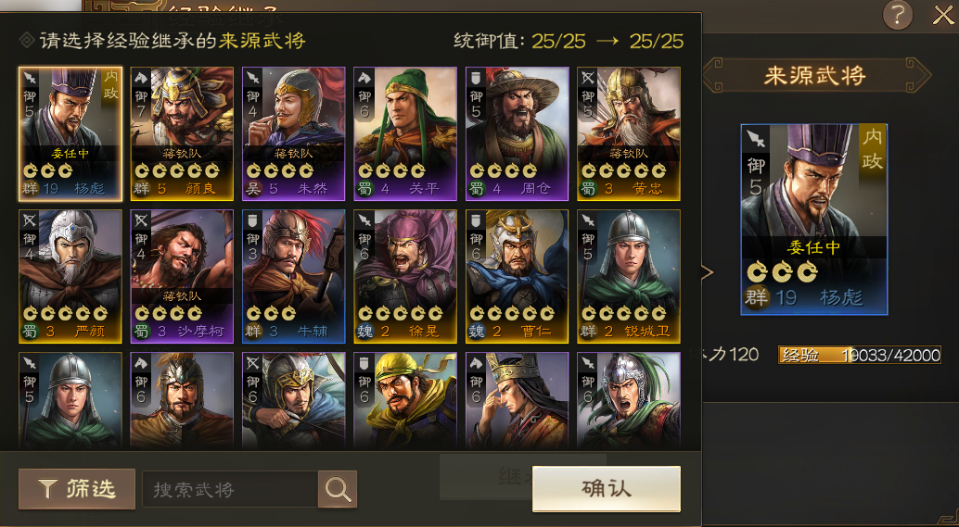The image size is (959, 527).
Task: Open the question mark help icon
Action: [898, 15]
